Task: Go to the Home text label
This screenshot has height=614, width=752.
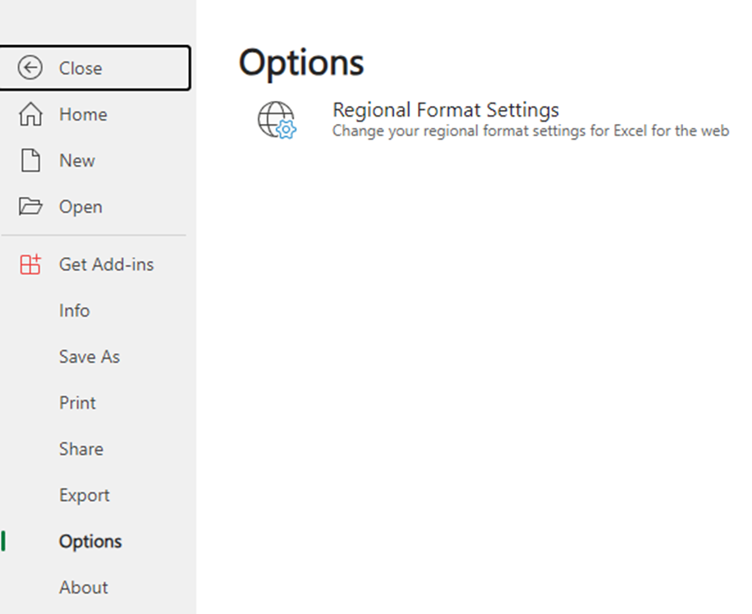Action: pos(83,114)
